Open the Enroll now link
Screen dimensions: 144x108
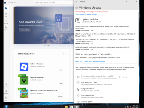[79, 62]
